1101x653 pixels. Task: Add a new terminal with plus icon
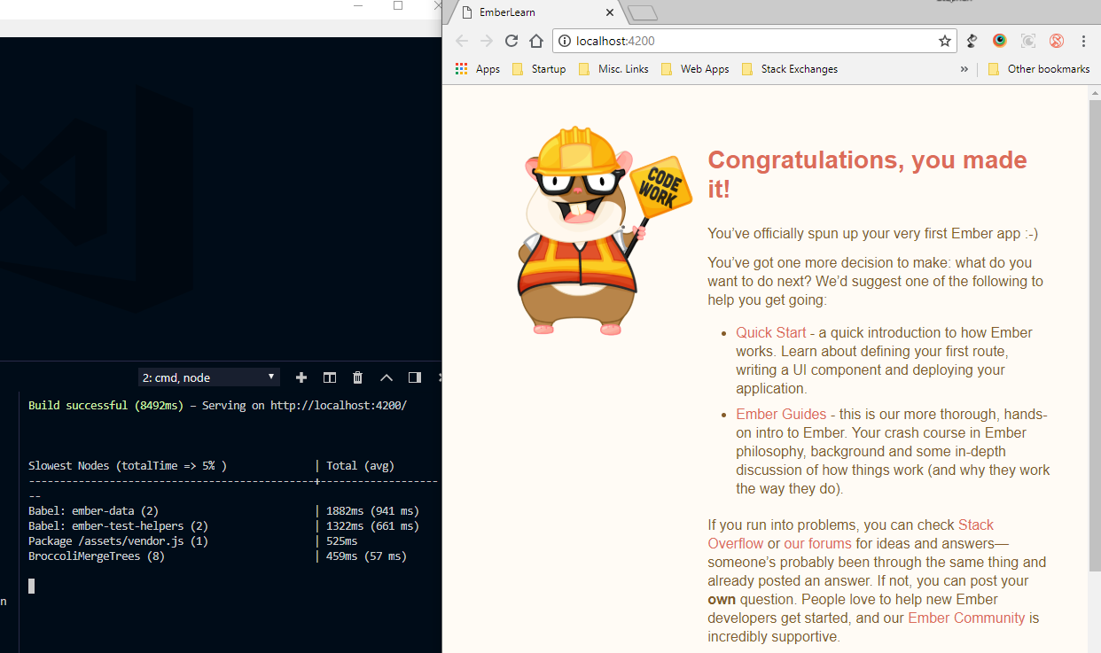(x=301, y=377)
